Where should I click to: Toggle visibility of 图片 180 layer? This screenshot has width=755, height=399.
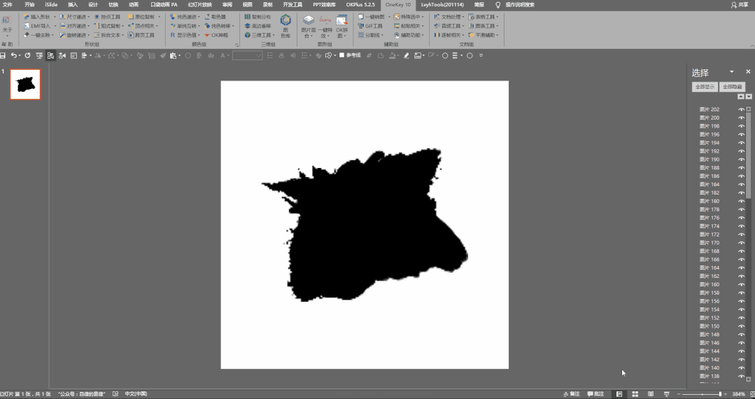click(741, 201)
